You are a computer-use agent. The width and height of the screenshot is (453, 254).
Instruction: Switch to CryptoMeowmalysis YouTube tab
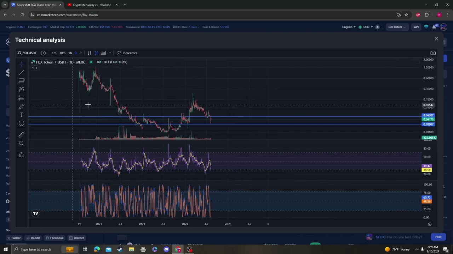(x=92, y=5)
